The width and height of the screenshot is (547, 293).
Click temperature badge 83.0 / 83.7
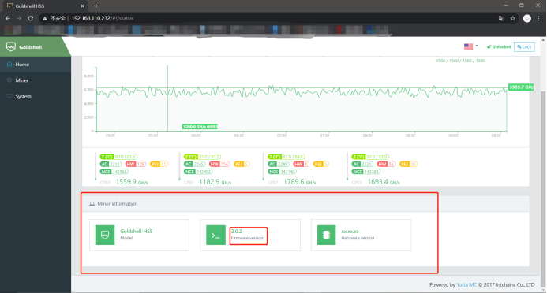click(203, 157)
